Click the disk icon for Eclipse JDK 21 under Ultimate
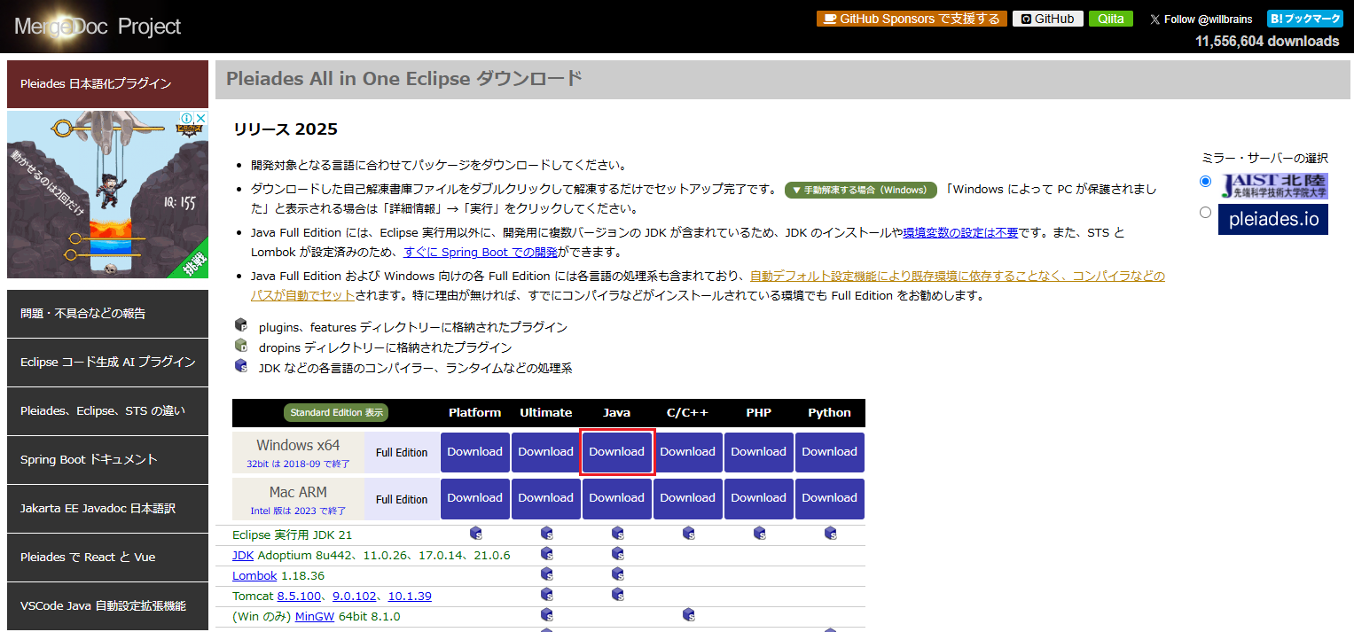Screen dimensions: 1354x632 point(546,534)
